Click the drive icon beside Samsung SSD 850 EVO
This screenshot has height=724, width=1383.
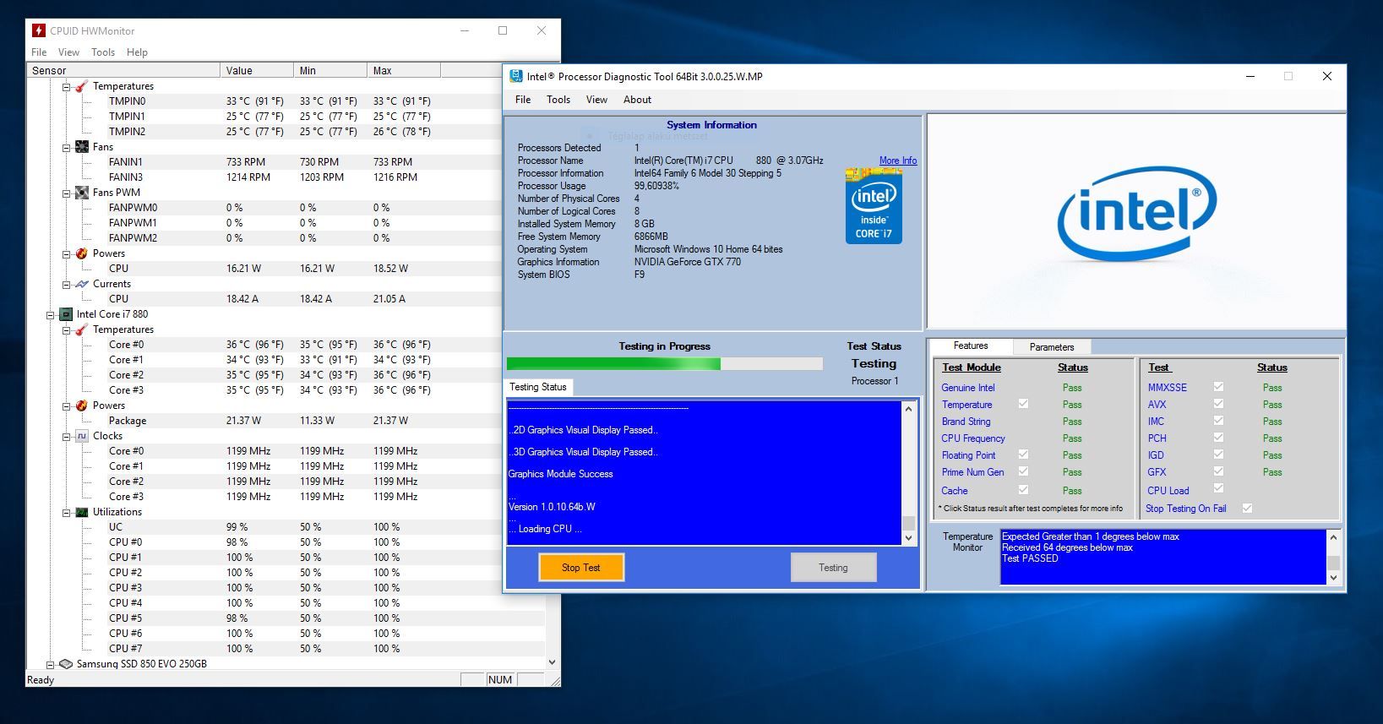pyautogui.click(x=66, y=664)
